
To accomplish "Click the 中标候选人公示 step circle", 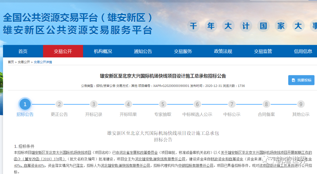I will pyautogui.click(x=197, y=104).
